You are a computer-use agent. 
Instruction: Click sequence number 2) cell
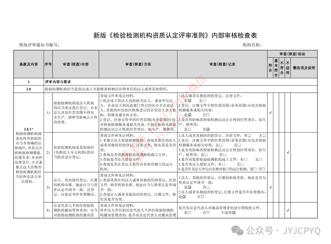[x=48, y=152]
